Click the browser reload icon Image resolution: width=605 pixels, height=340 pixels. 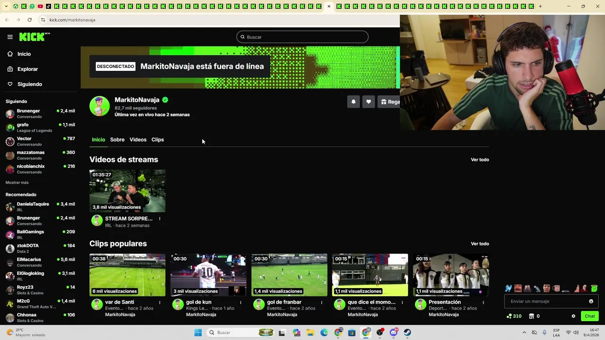click(29, 20)
